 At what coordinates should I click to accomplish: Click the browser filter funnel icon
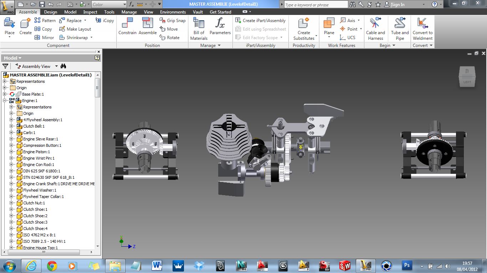pyautogui.click(x=5, y=66)
